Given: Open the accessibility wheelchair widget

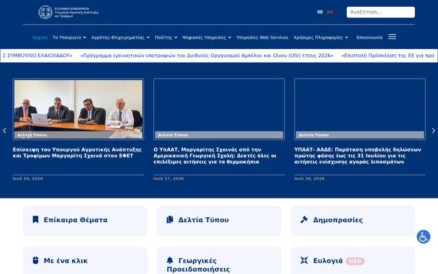Looking at the screenshot, I should point(423,237).
